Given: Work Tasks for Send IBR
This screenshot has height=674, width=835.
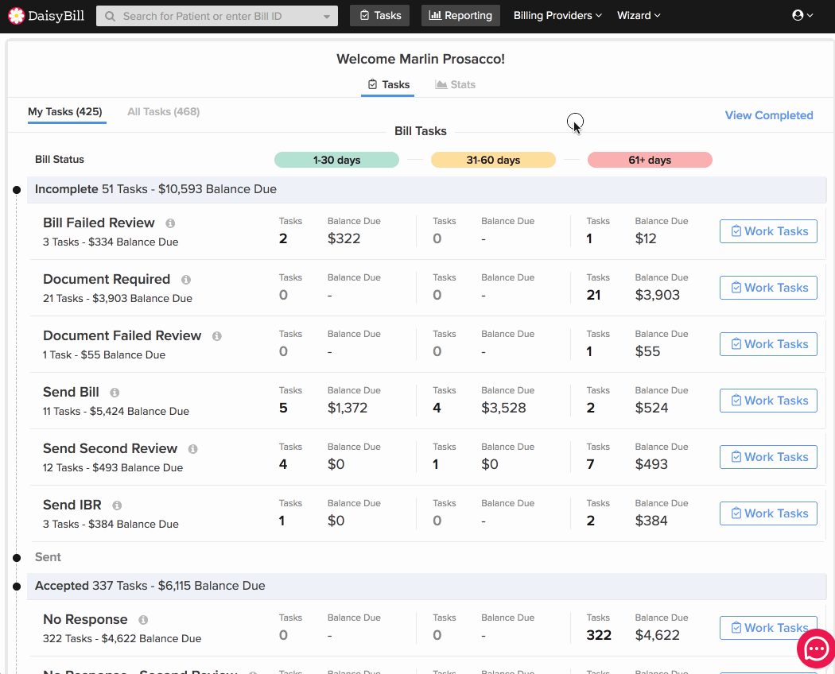Looking at the screenshot, I should (x=768, y=513).
